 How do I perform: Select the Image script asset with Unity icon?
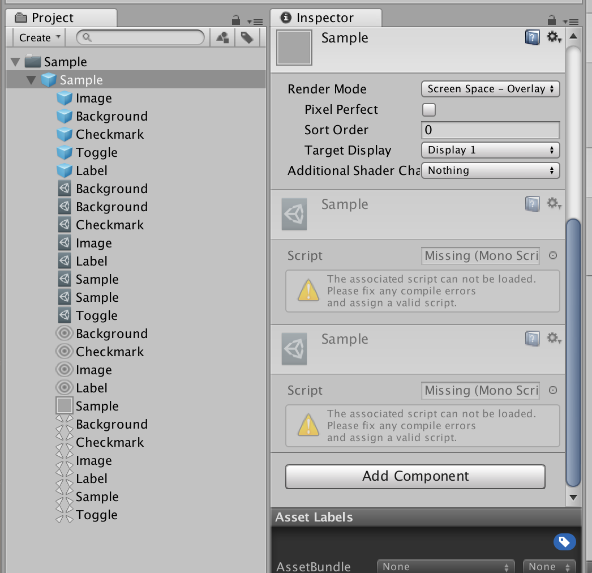pyautogui.click(x=85, y=243)
